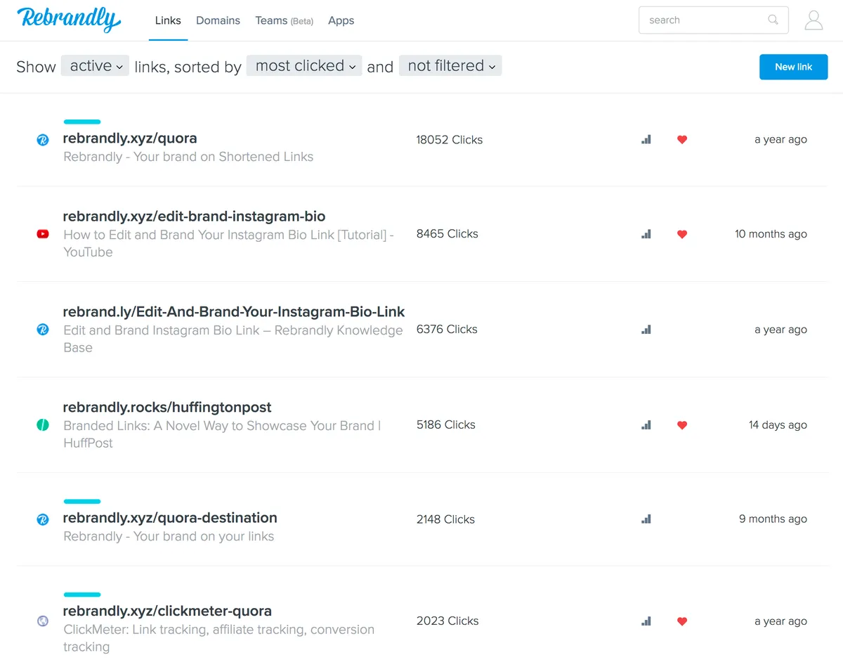Create a new link with the New link button
Image resolution: width=843 pixels, height=667 pixels.
(793, 66)
